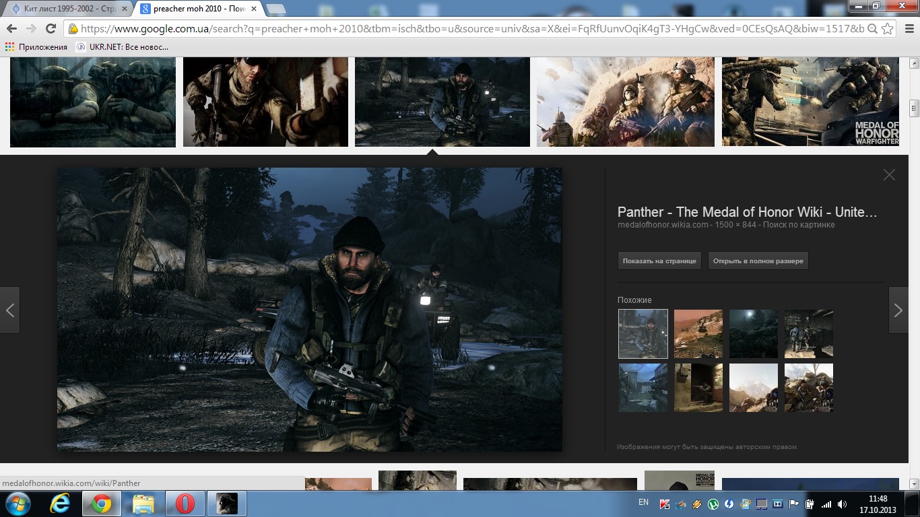Click Открыть в полном размере button
The height and width of the screenshot is (517, 920).
758,261
